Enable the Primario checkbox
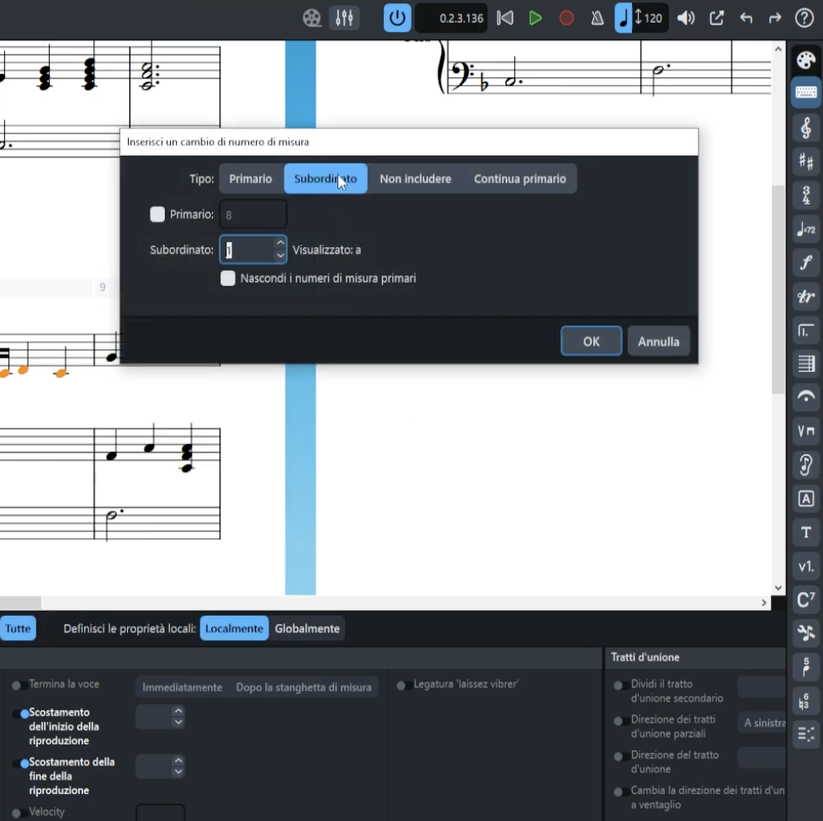Screen dimensions: 823x821 pyautogui.click(x=157, y=215)
